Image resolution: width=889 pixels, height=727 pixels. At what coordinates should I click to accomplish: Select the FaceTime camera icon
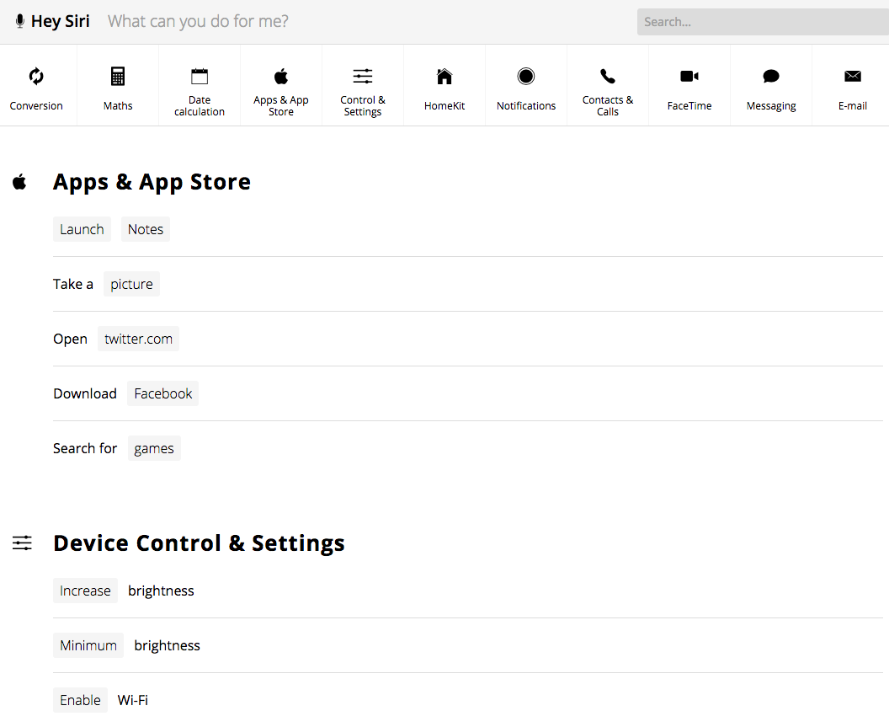pyautogui.click(x=689, y=76)
